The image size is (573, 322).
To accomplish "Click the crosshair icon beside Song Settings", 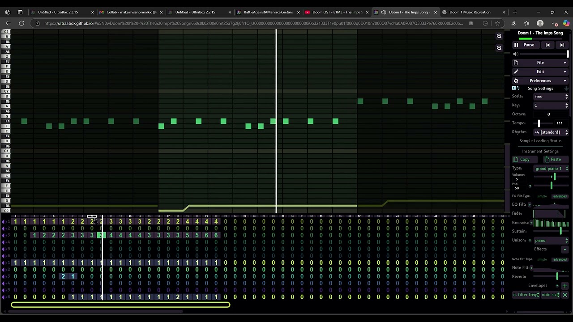I will pyautogui.click(x=566, y=89).
